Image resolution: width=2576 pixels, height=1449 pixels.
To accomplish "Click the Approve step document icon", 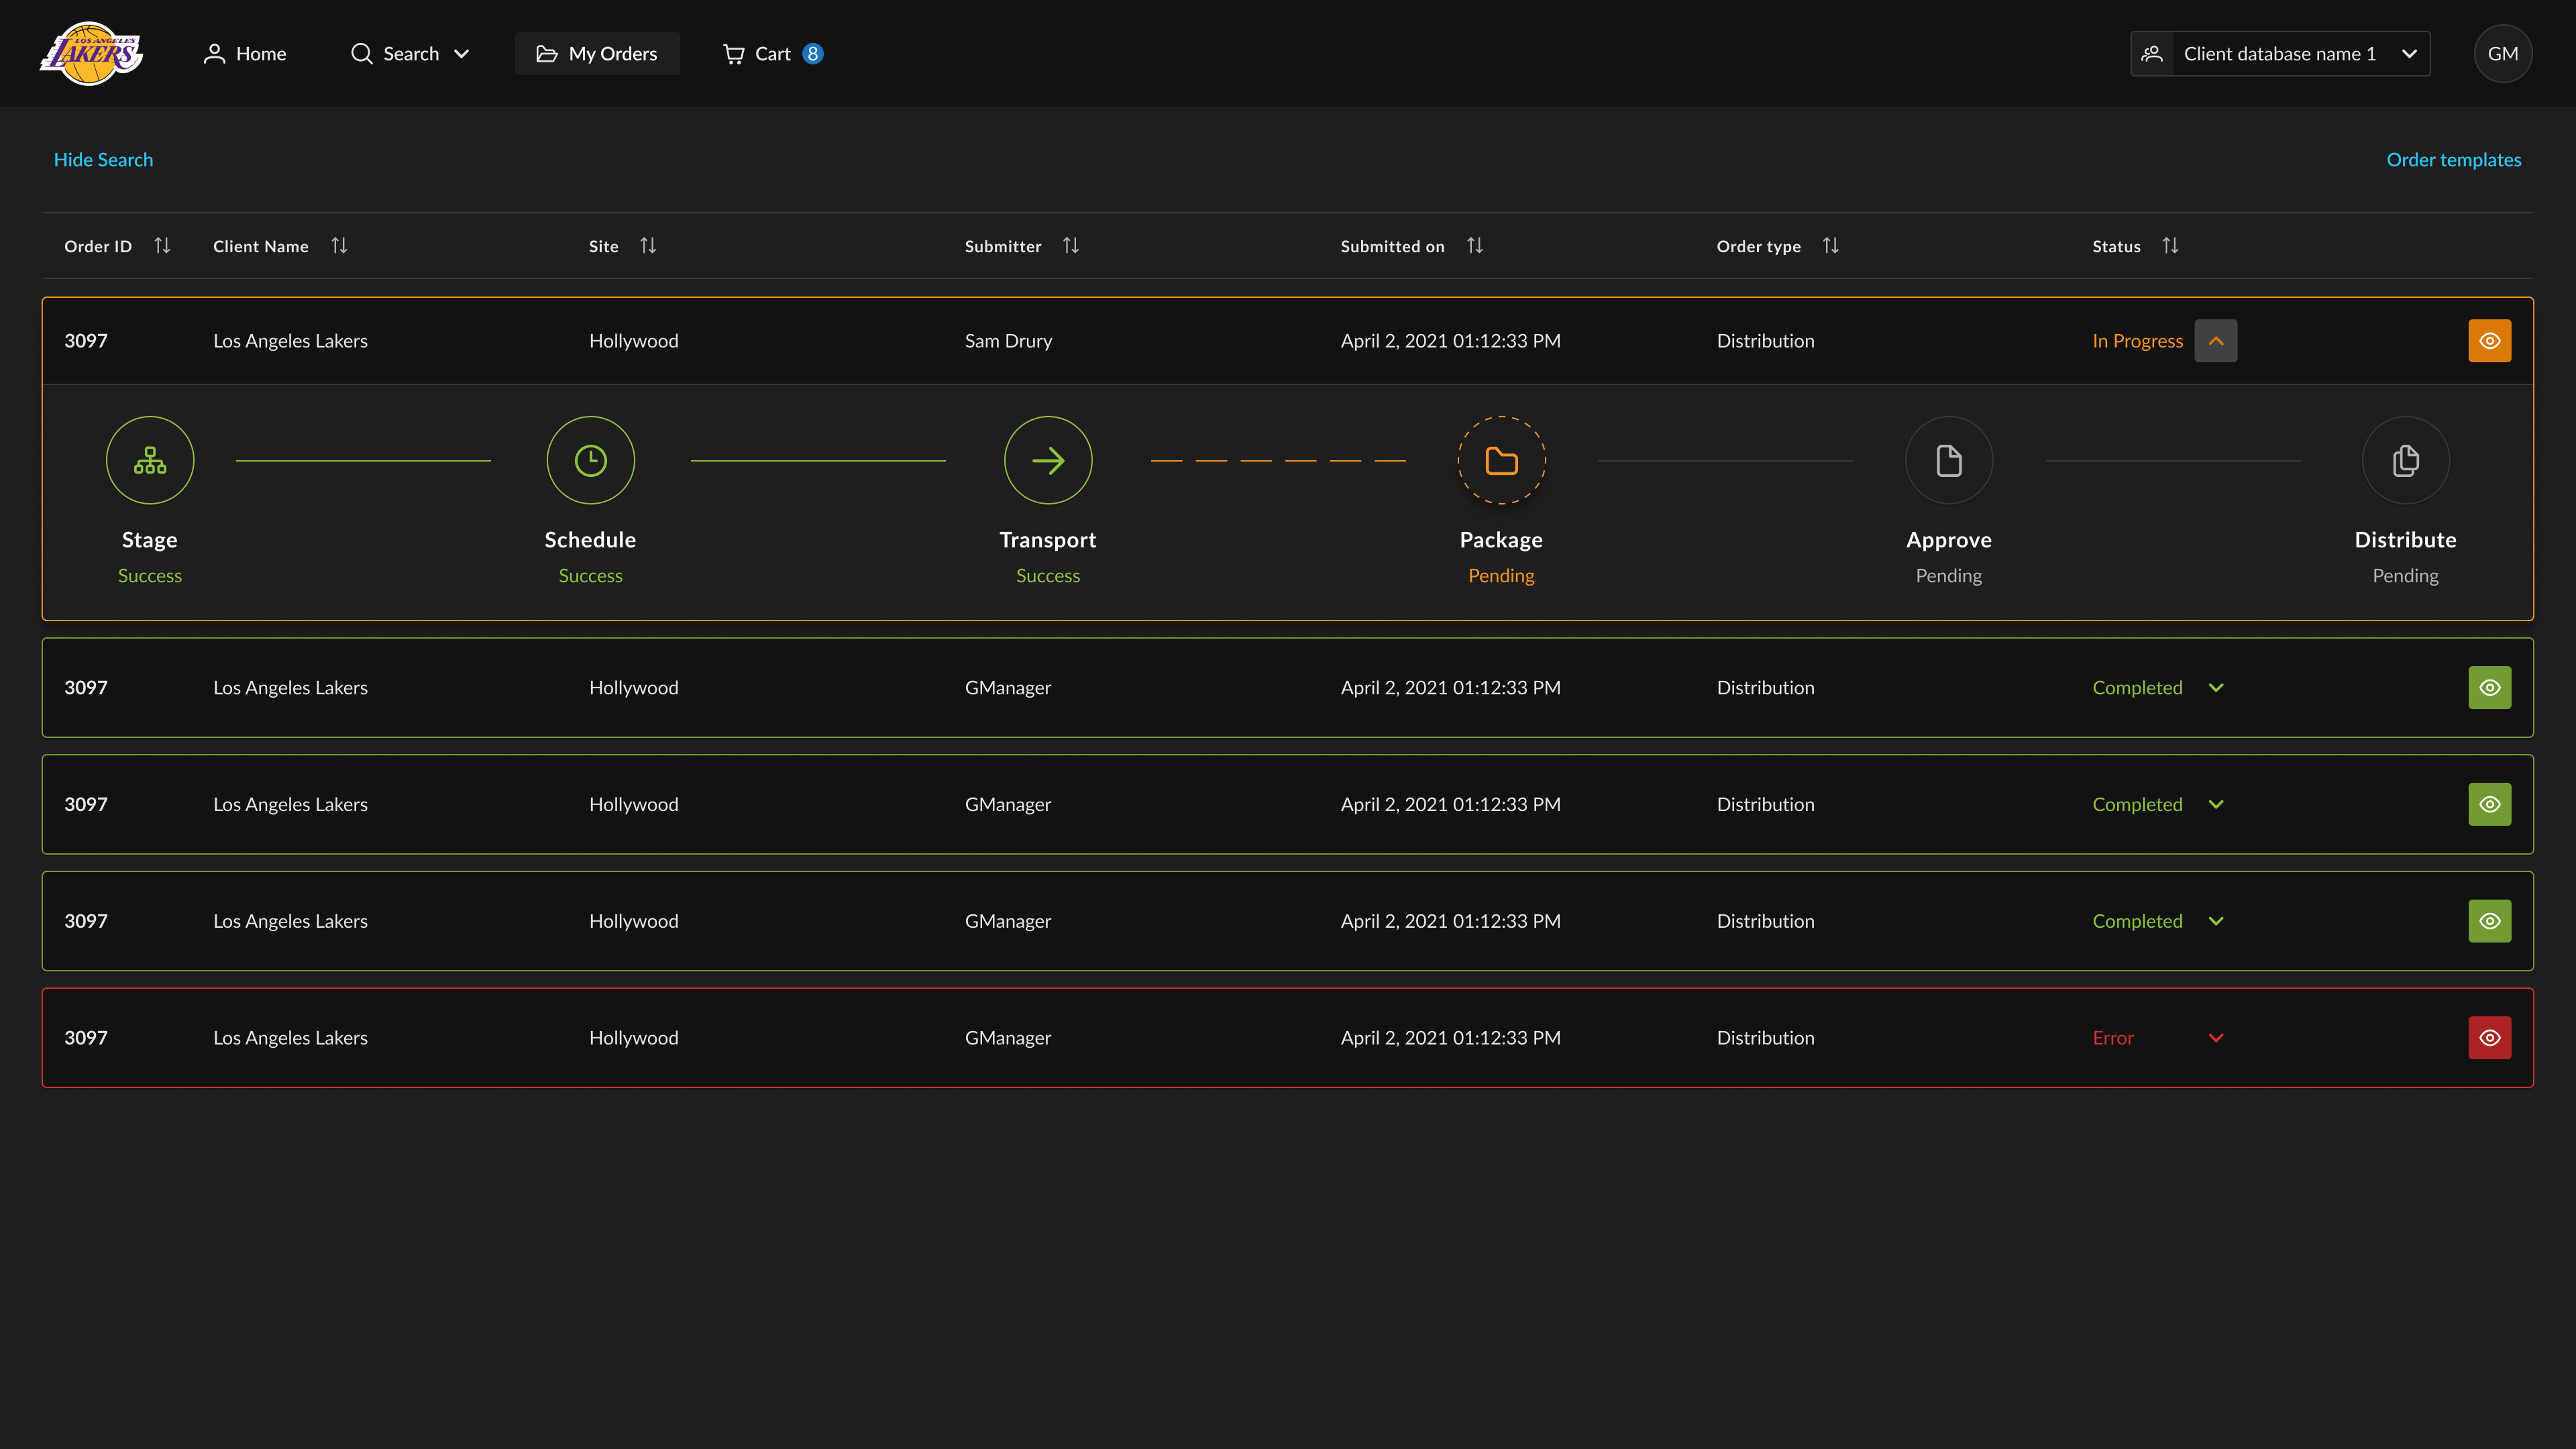I will click(1948, 460).
